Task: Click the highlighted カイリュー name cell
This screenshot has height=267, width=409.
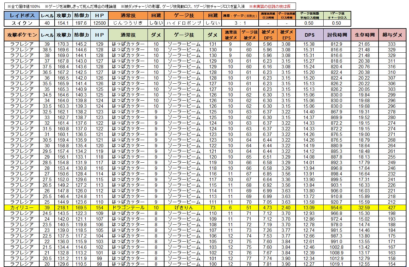Action: (x=22, y=207)
